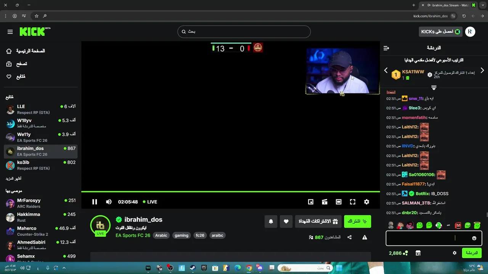Viewport: 488px width, 274px height.
Task: Open chat settings gear icon
Action: [454, 253]
